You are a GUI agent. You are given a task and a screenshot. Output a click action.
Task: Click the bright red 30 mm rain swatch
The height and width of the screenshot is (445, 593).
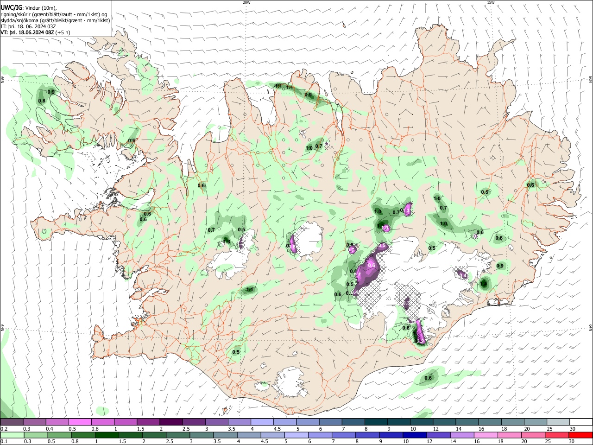pos(580,435)
